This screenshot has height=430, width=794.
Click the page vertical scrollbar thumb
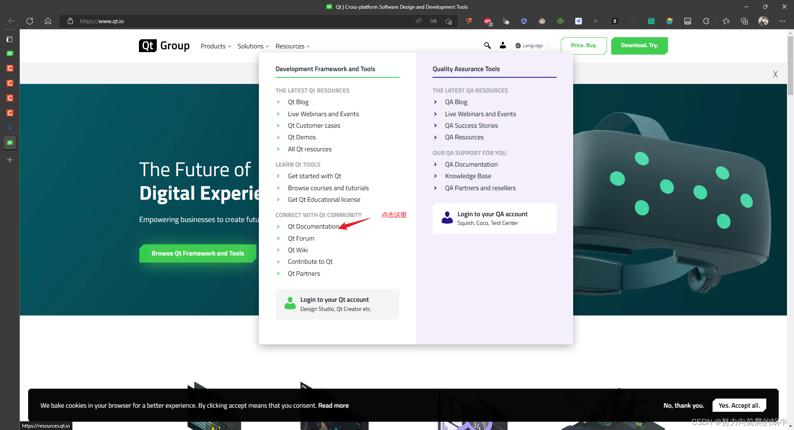790,65
